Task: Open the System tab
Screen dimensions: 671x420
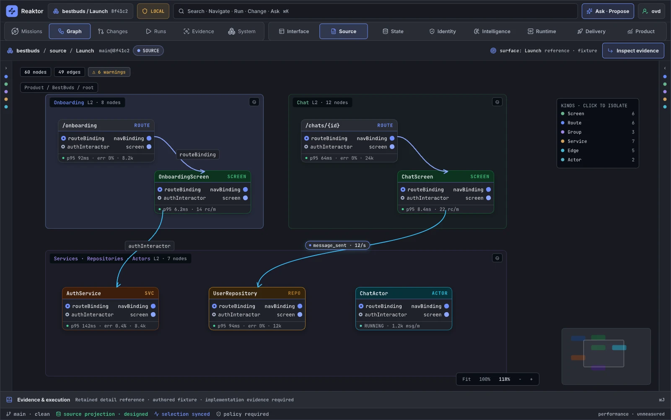Action: pos(242,31)
